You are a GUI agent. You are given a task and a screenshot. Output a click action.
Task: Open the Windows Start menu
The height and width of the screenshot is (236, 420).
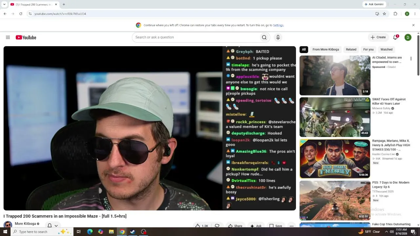5,232
